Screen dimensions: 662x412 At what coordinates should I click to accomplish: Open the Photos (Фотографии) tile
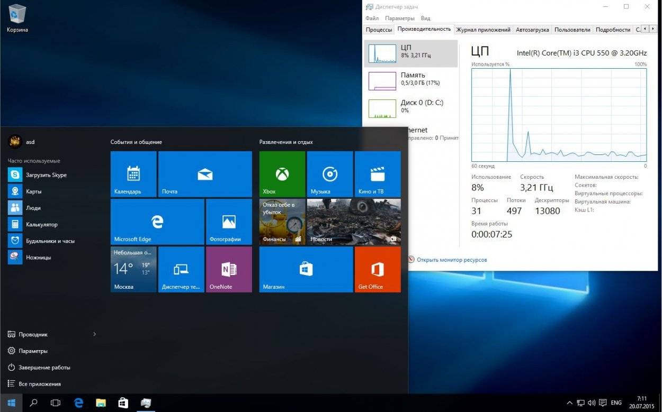pos(229,222)
